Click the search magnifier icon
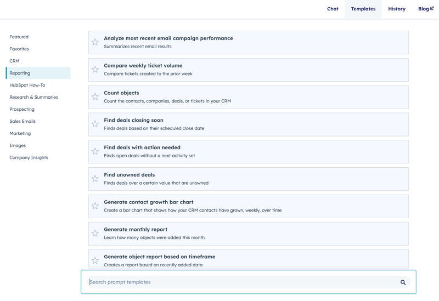Viewport: 439px width, 301px height. (x=403, y=282)
